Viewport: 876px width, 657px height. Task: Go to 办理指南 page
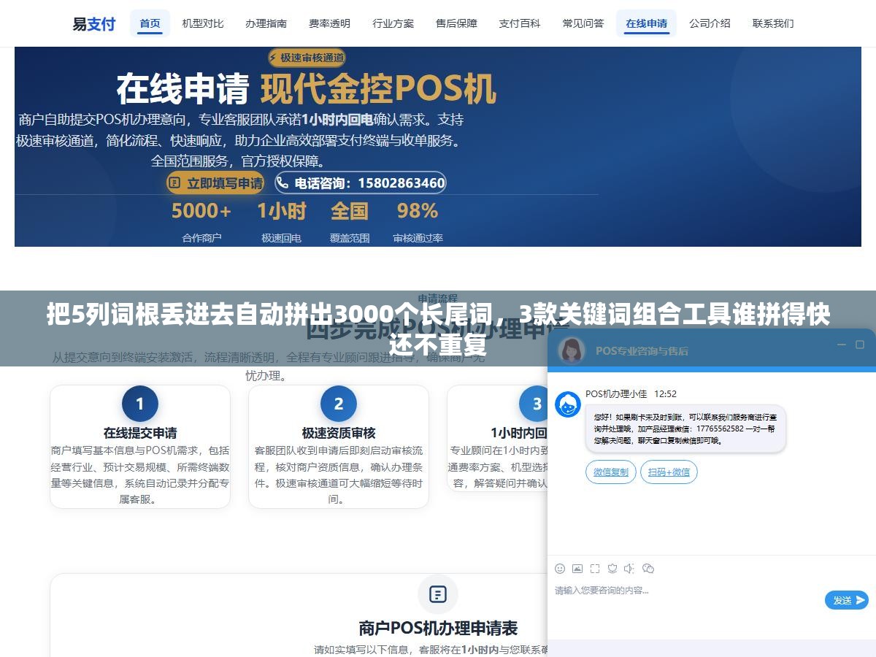[266, 23]
